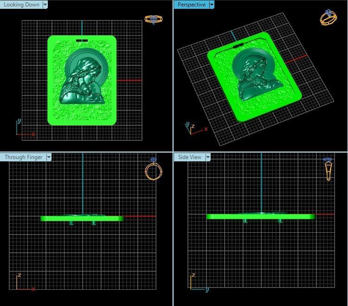Click the Perspective viewport label
Screen dimensions: 348x306
192,5
